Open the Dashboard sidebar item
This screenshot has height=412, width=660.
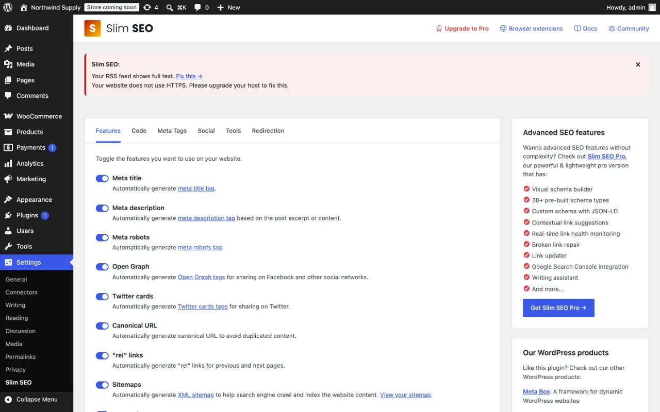37,28
